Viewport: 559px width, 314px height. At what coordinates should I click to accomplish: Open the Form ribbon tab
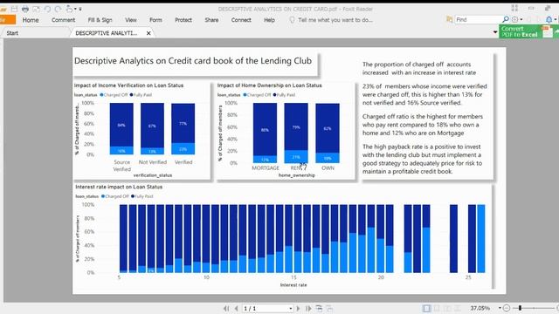point(155,20)
